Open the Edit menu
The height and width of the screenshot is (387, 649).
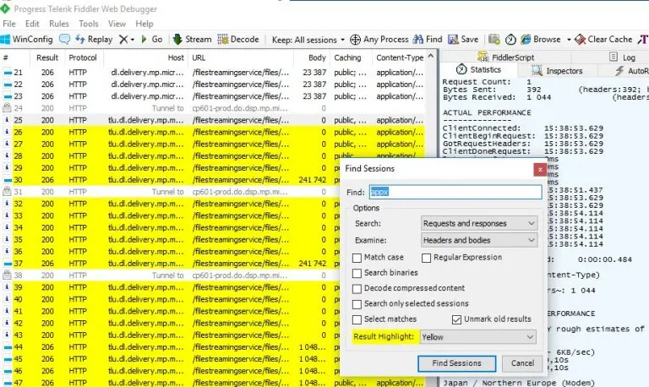click(x=32, y=24)
